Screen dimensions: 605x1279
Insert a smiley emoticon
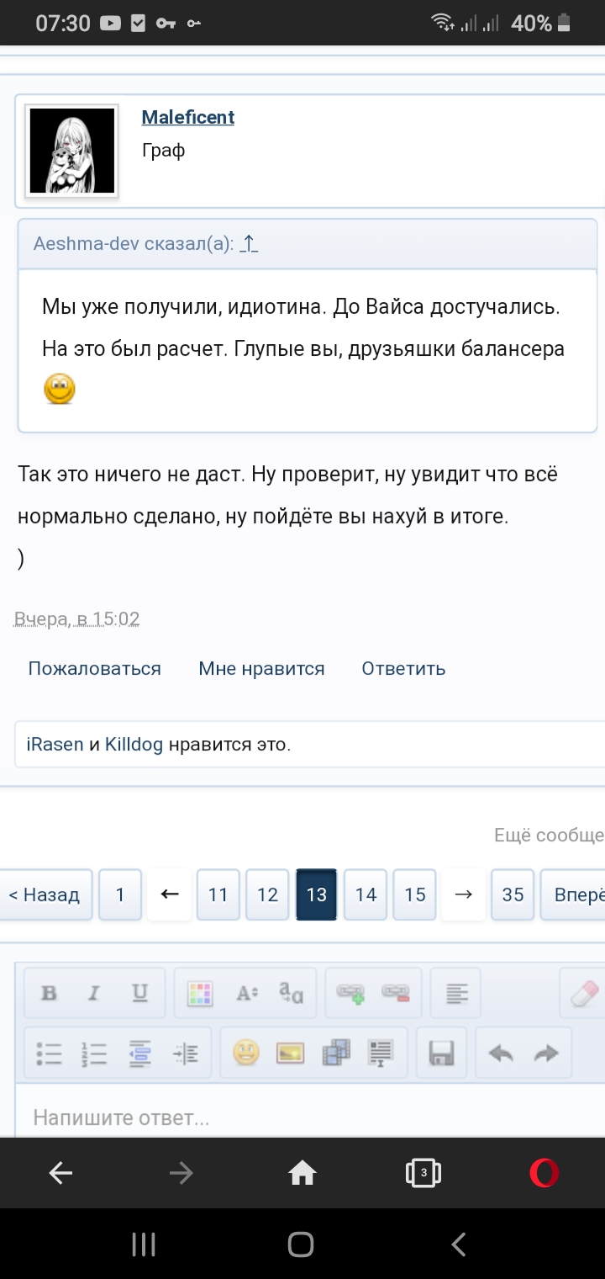(x=246, y=1053)
